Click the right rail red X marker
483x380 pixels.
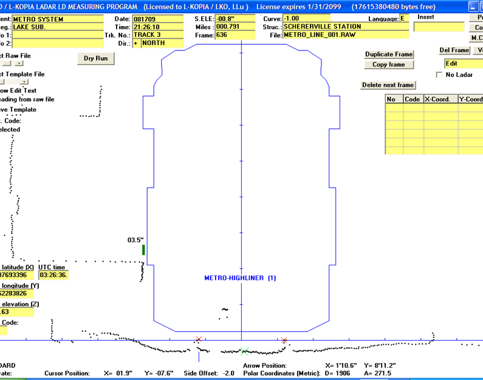click(284, 341)
